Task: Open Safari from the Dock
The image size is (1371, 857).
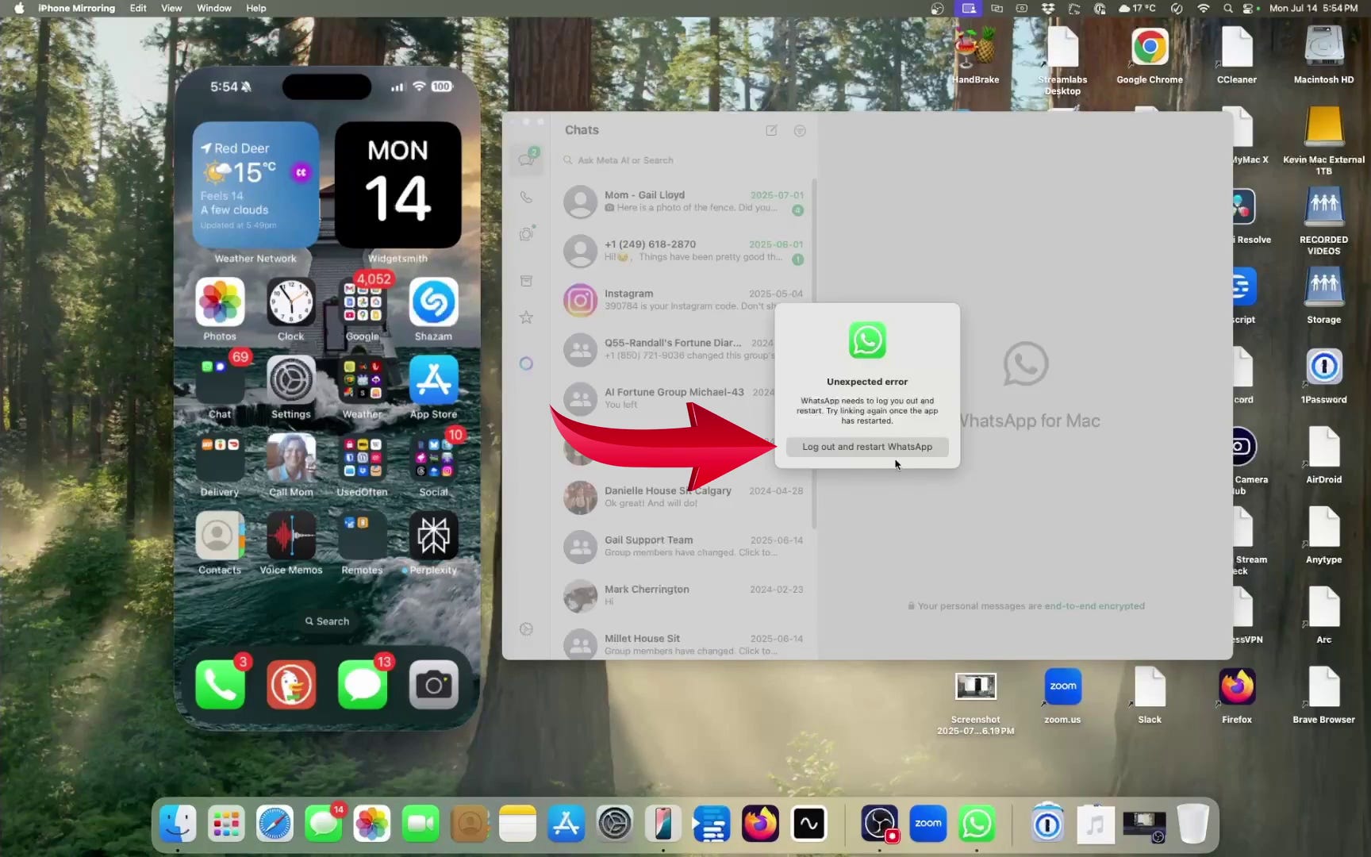Action: tap(275, 824)
